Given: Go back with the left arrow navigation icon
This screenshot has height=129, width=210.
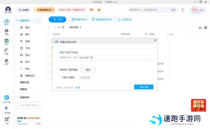Looking at the screenshot, I should click(49, 27).
